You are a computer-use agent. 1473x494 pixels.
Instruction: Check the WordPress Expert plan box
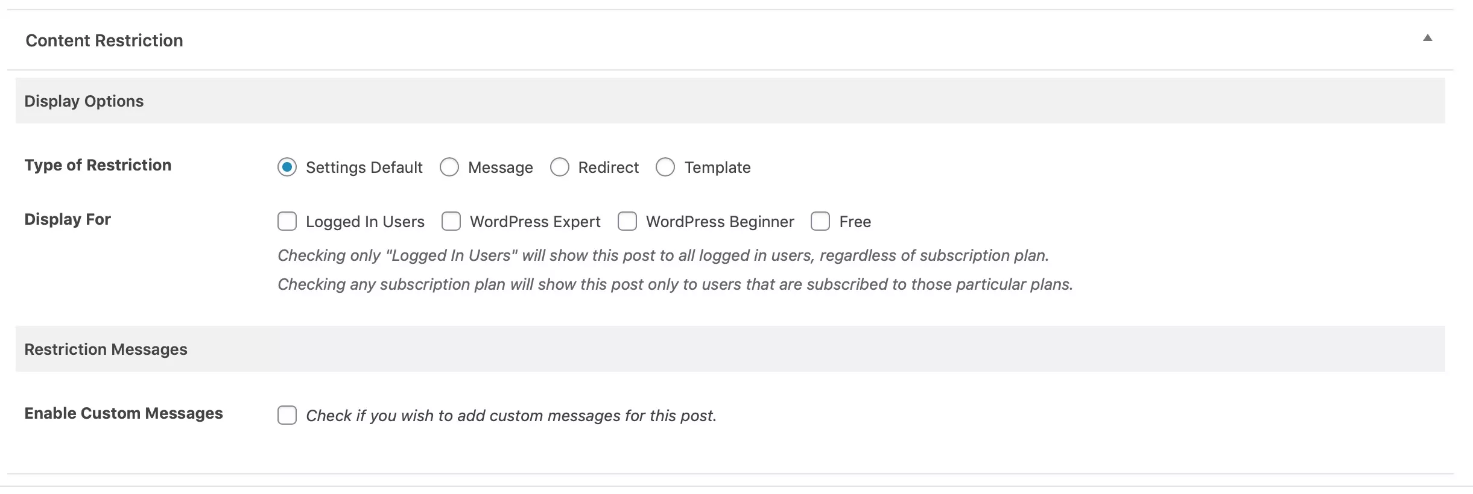451,221
